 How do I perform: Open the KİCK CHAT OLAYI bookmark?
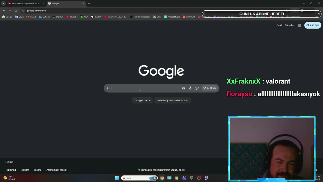point(115,17)
